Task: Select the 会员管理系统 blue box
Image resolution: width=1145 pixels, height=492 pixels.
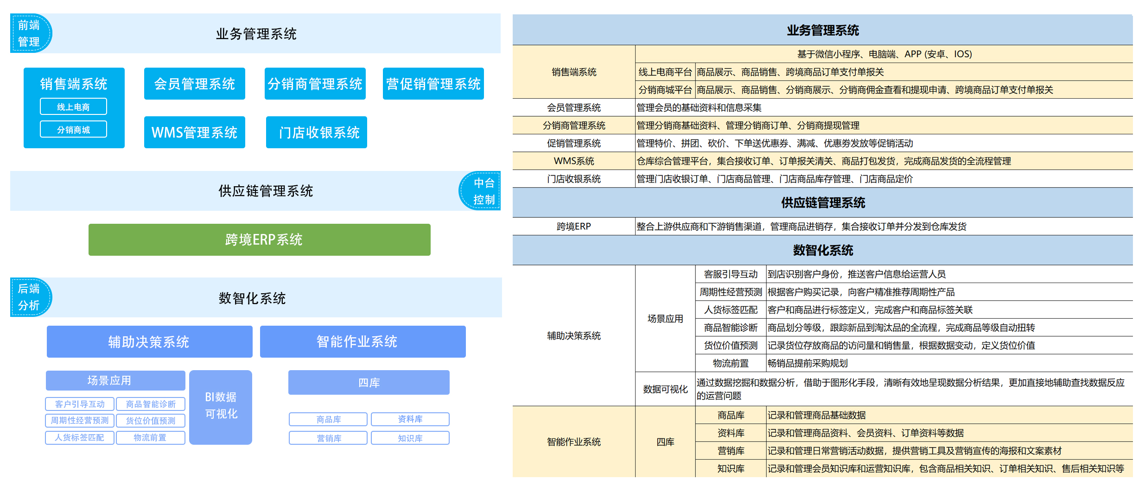Action: tap(194, 84)
